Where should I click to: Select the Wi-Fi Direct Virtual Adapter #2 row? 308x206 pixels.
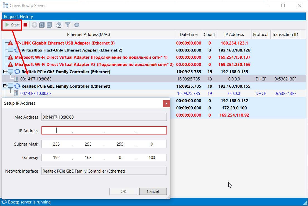154,64
